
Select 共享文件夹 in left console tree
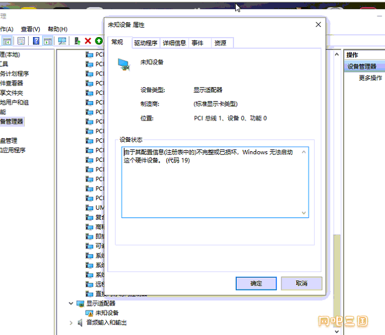click(x=12, y=93)
